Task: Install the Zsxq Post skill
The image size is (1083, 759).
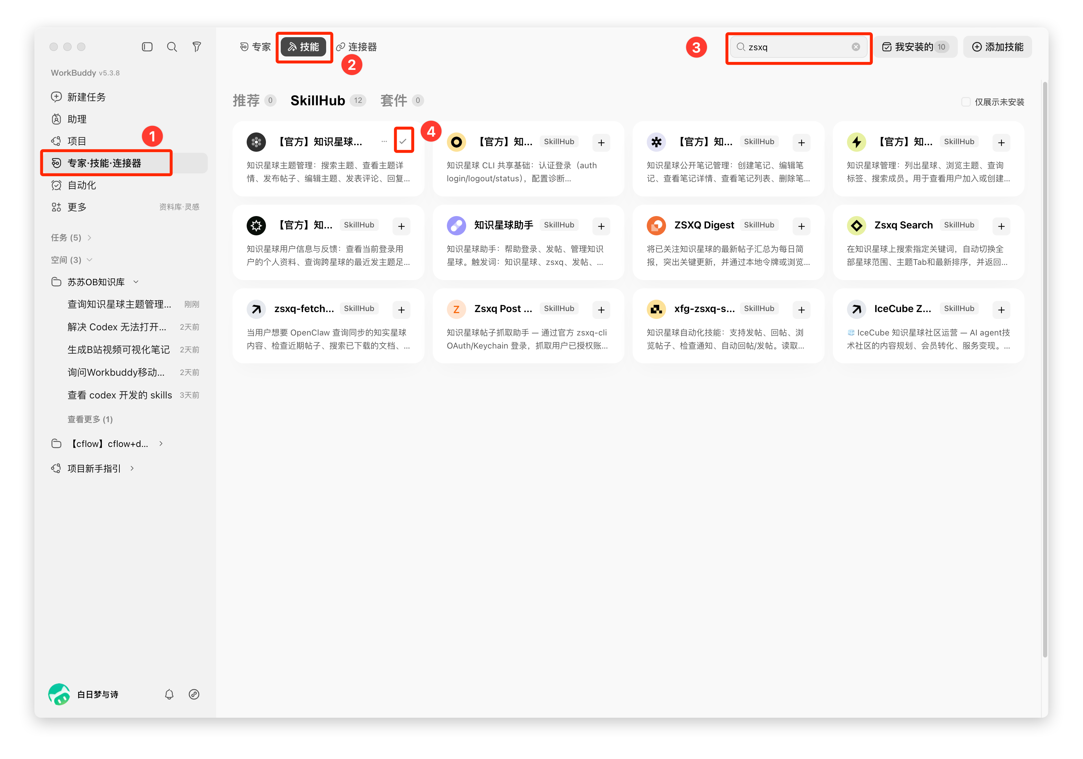Action: click(601, 310)
